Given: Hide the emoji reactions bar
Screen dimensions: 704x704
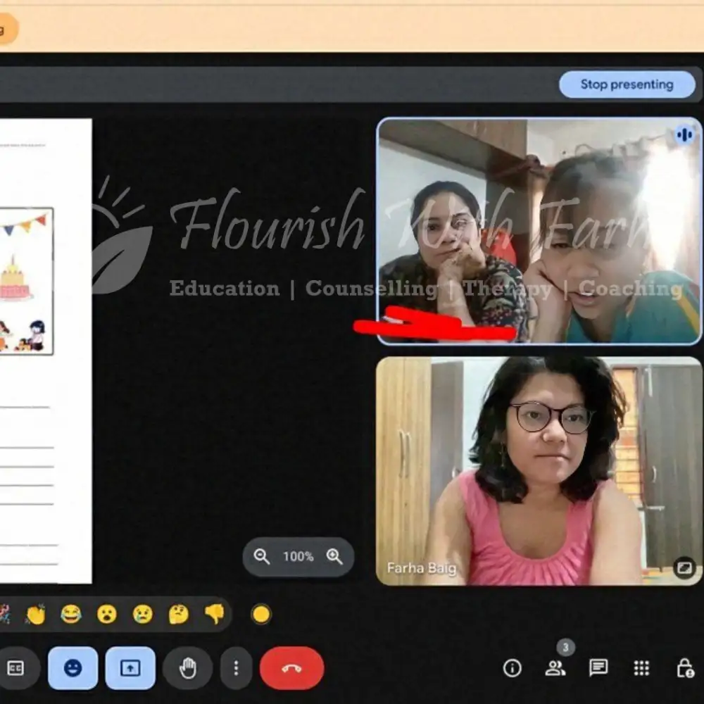Looking at the screenshot, I should tap(73, 668).
